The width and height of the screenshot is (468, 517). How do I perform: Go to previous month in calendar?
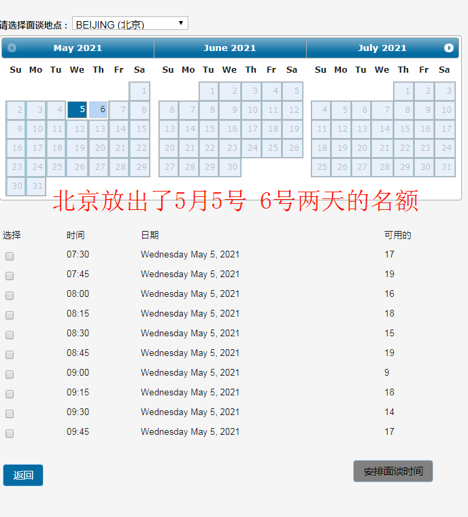pos(12,48)
